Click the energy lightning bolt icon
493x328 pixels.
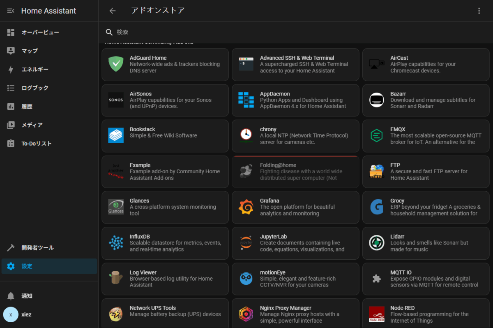11,69
